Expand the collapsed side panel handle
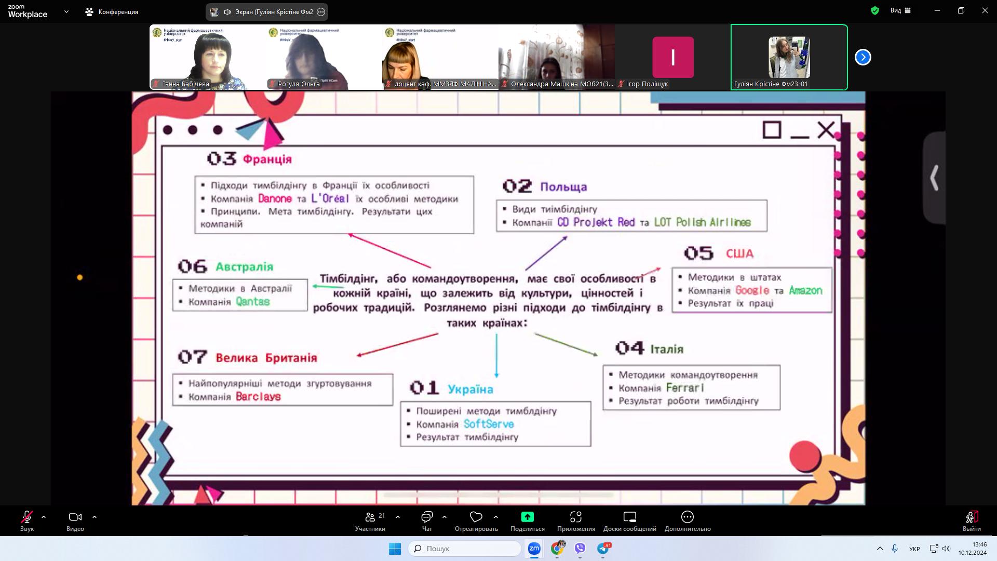 pos(934,178)
